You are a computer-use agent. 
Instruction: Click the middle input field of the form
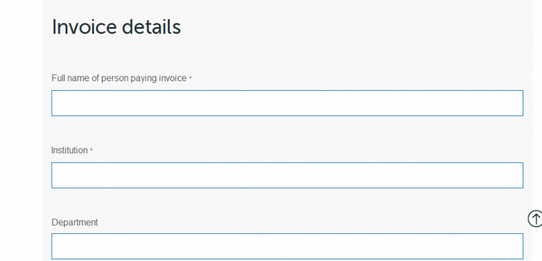287,175
